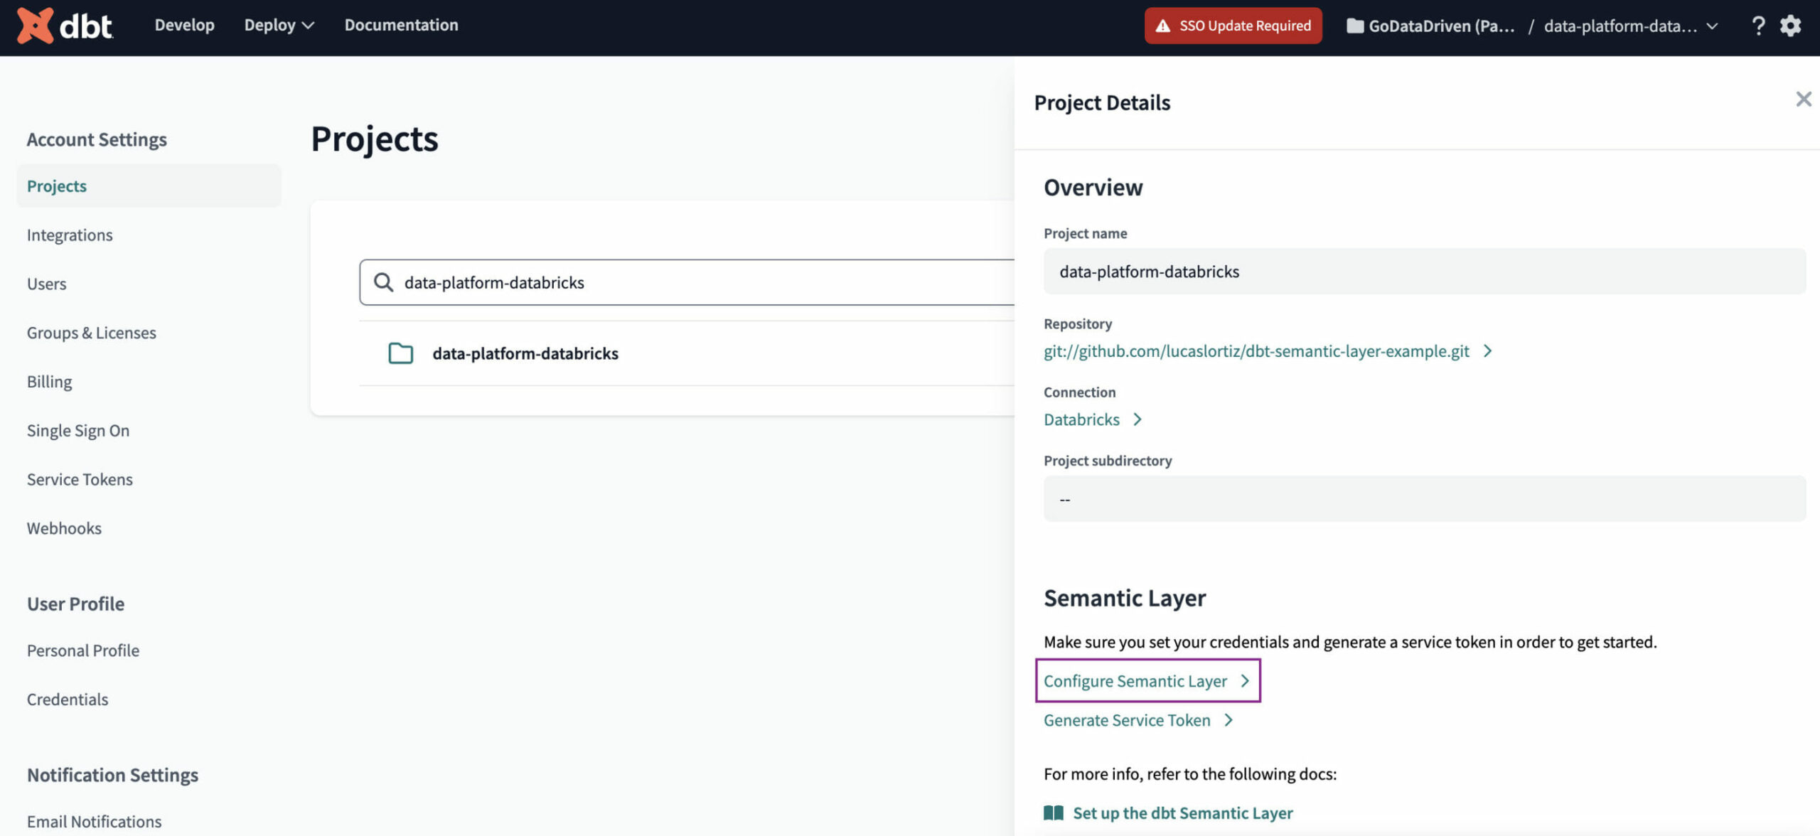Open Groups & Licenses settings

pos(91,333)
